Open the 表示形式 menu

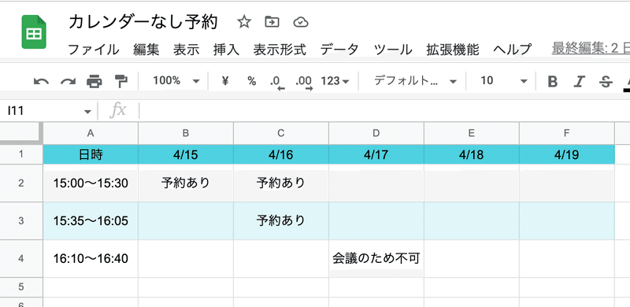(280, 50)
